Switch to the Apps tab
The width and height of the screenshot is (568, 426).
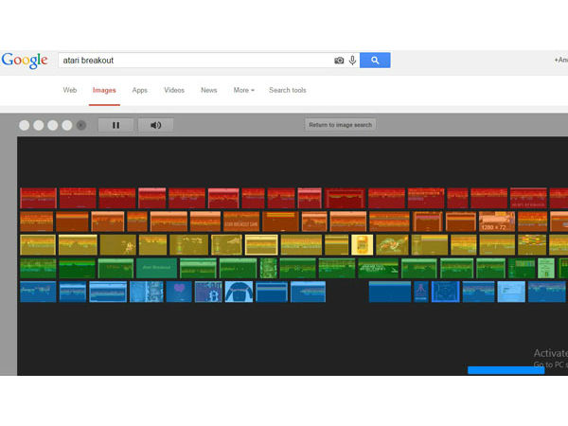(140, 91)
